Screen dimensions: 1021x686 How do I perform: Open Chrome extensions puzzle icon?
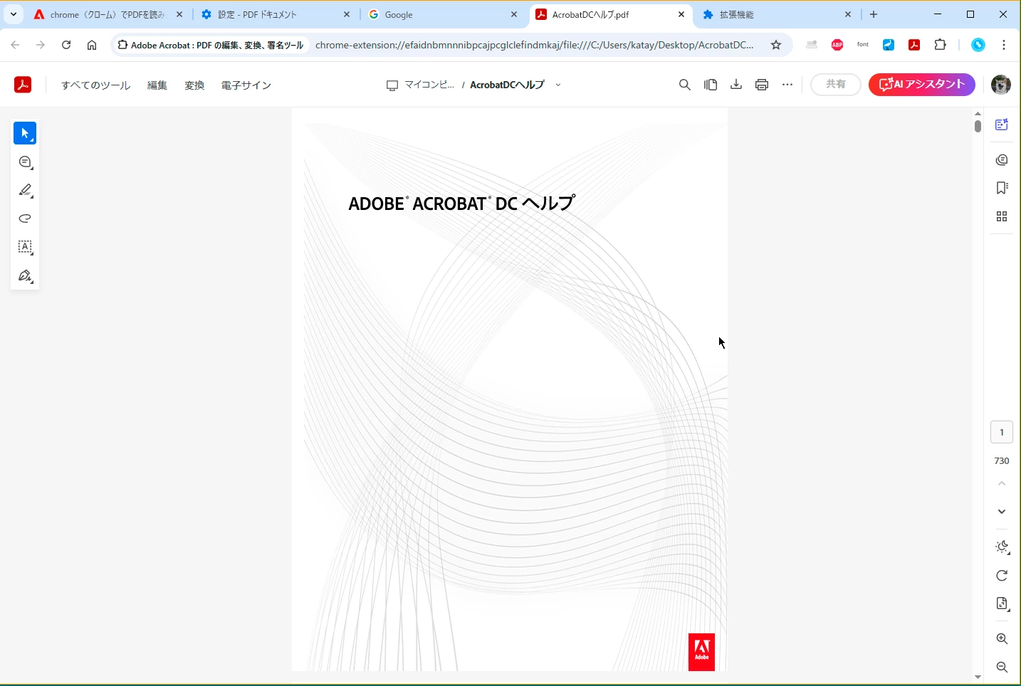941,45
